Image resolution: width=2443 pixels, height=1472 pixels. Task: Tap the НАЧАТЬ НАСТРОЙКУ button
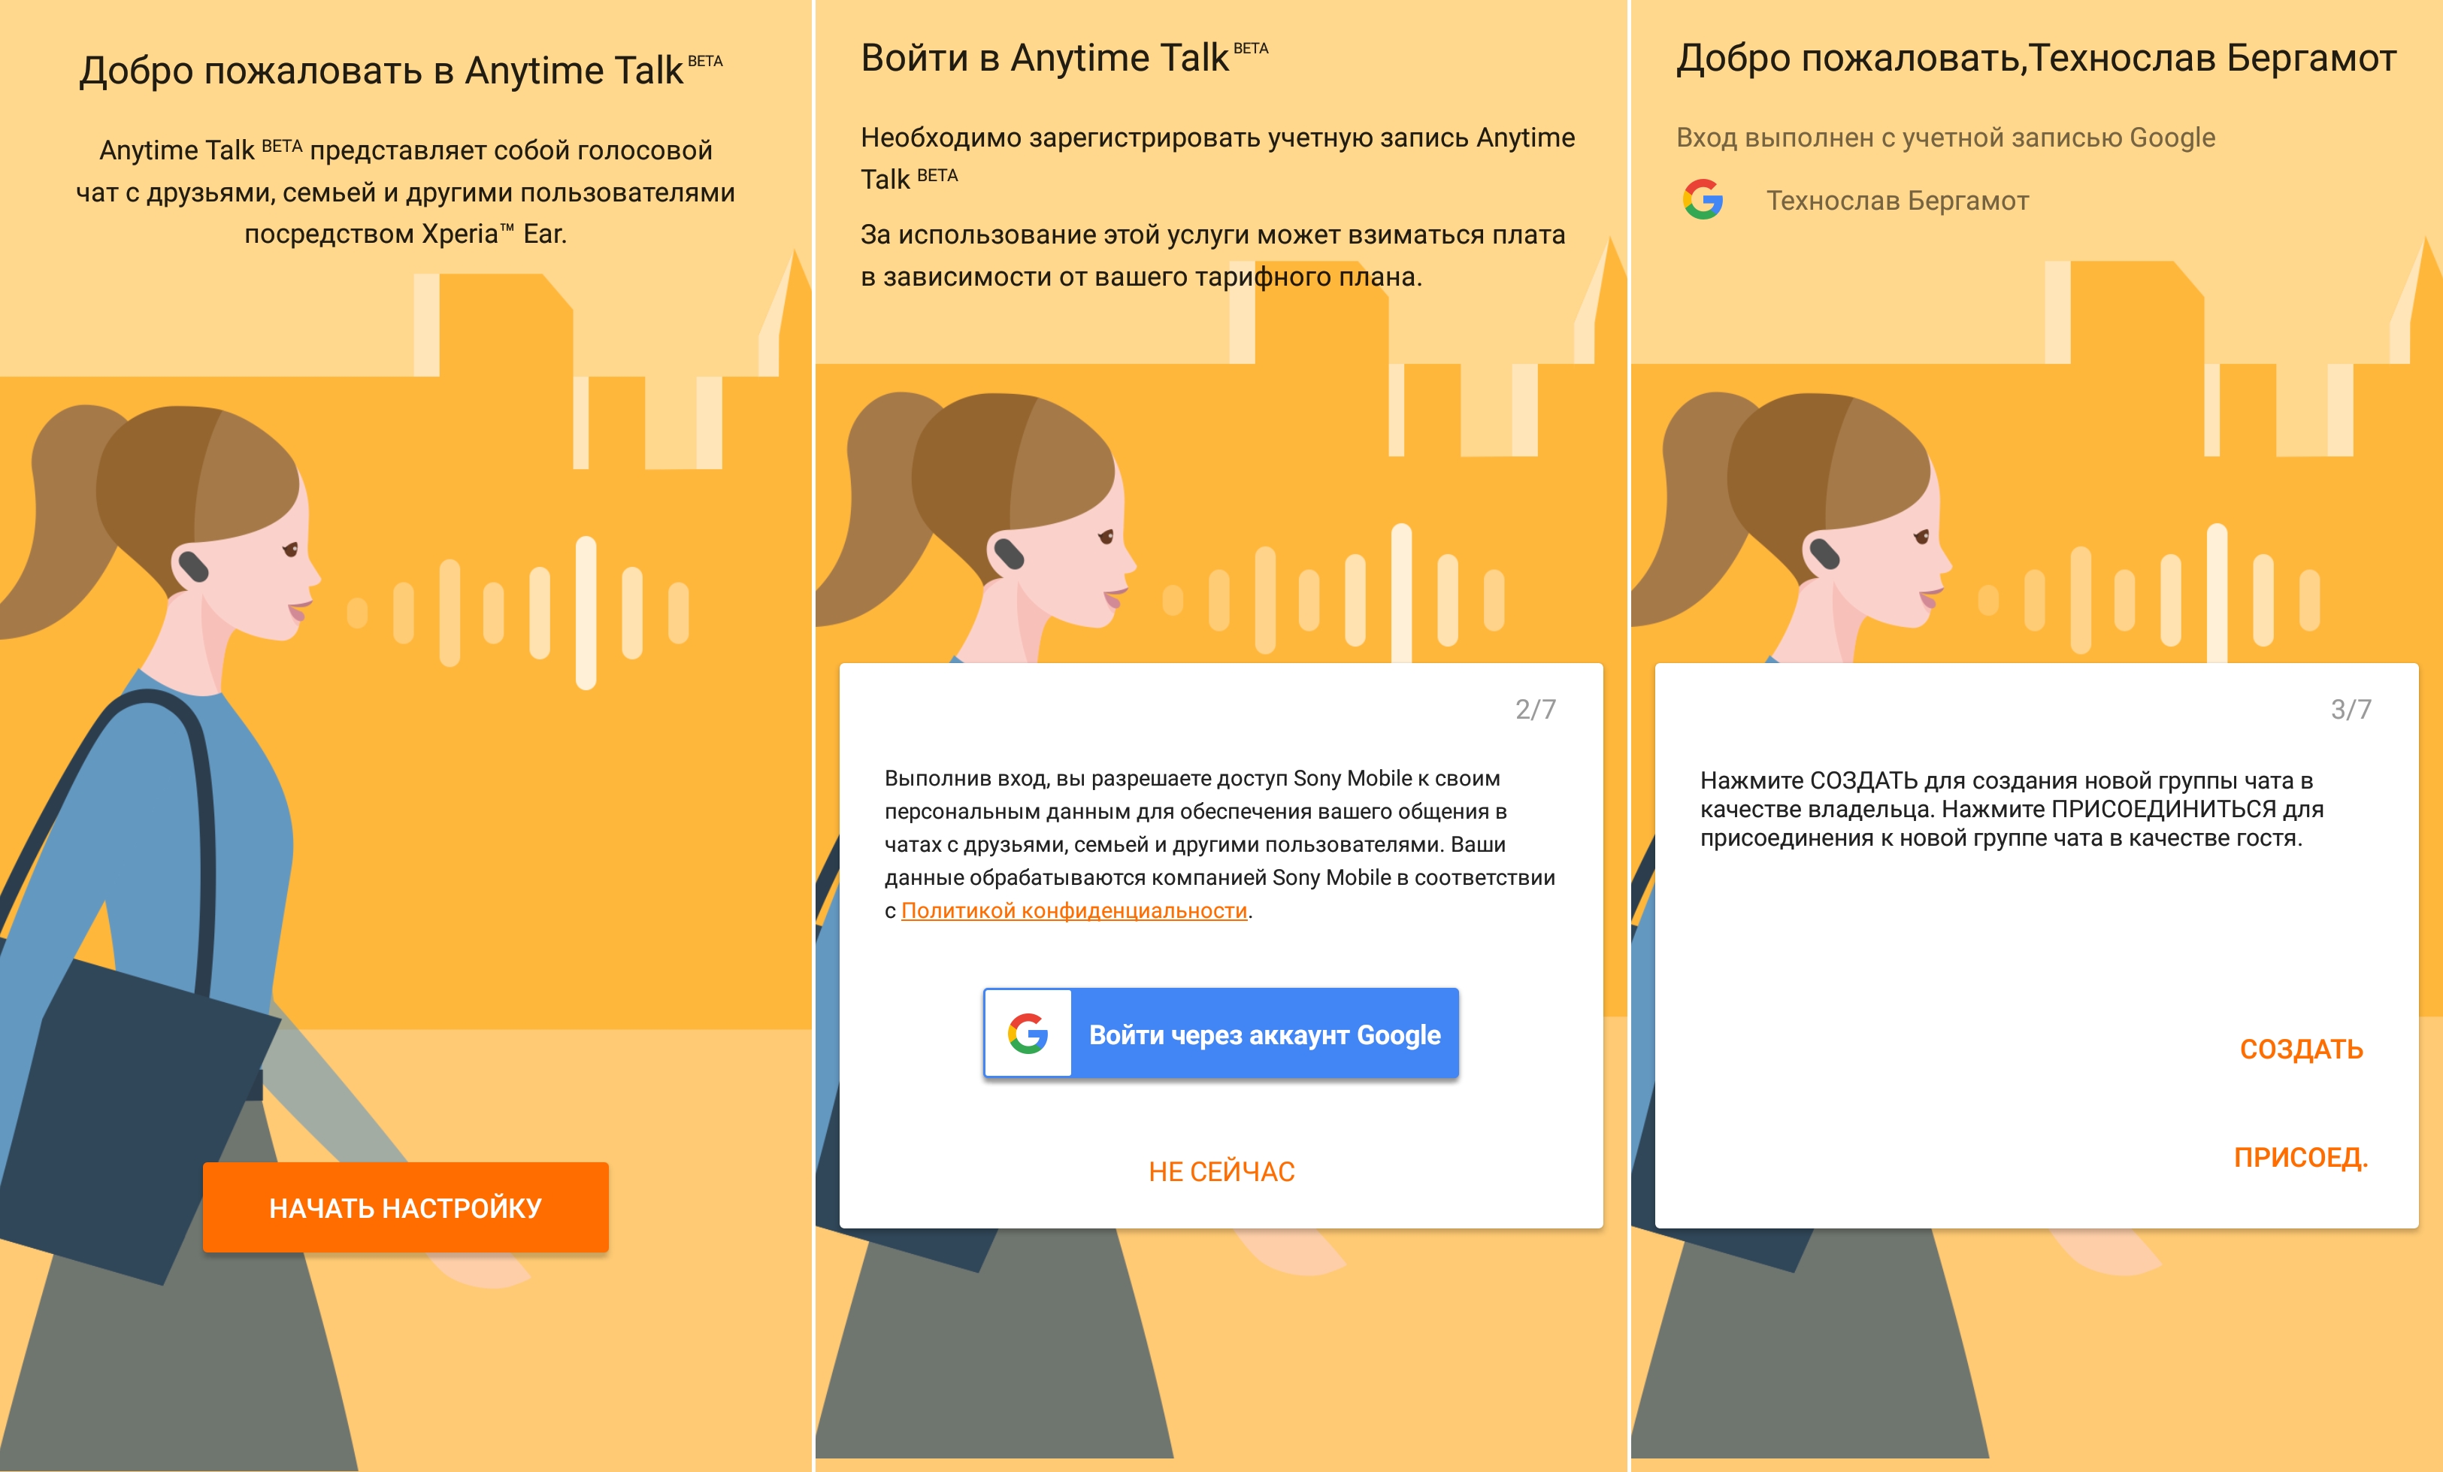405,1207
